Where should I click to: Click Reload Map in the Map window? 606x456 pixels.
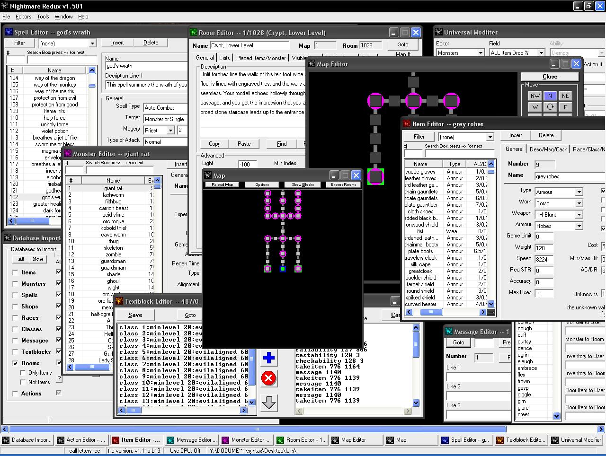tap(222, 184)
